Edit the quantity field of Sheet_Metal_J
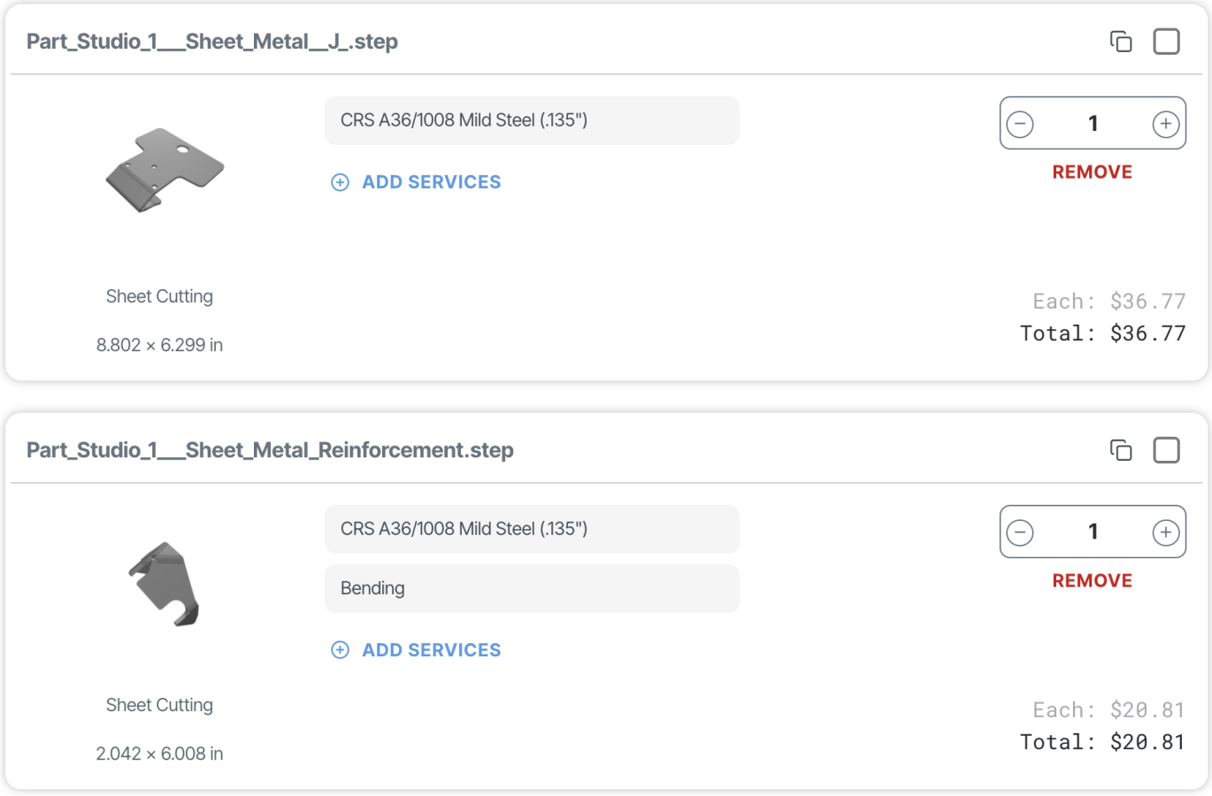This screenshot has width=1212, height=796. click(x=1093, y=124)
